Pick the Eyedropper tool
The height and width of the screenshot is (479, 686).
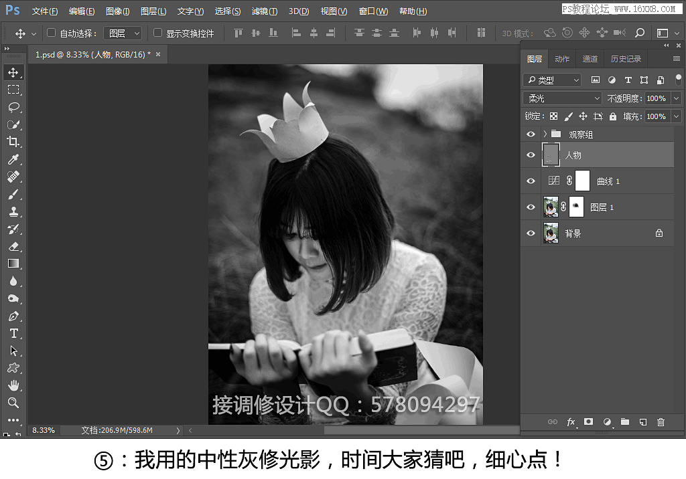click(x=13, y=159)
